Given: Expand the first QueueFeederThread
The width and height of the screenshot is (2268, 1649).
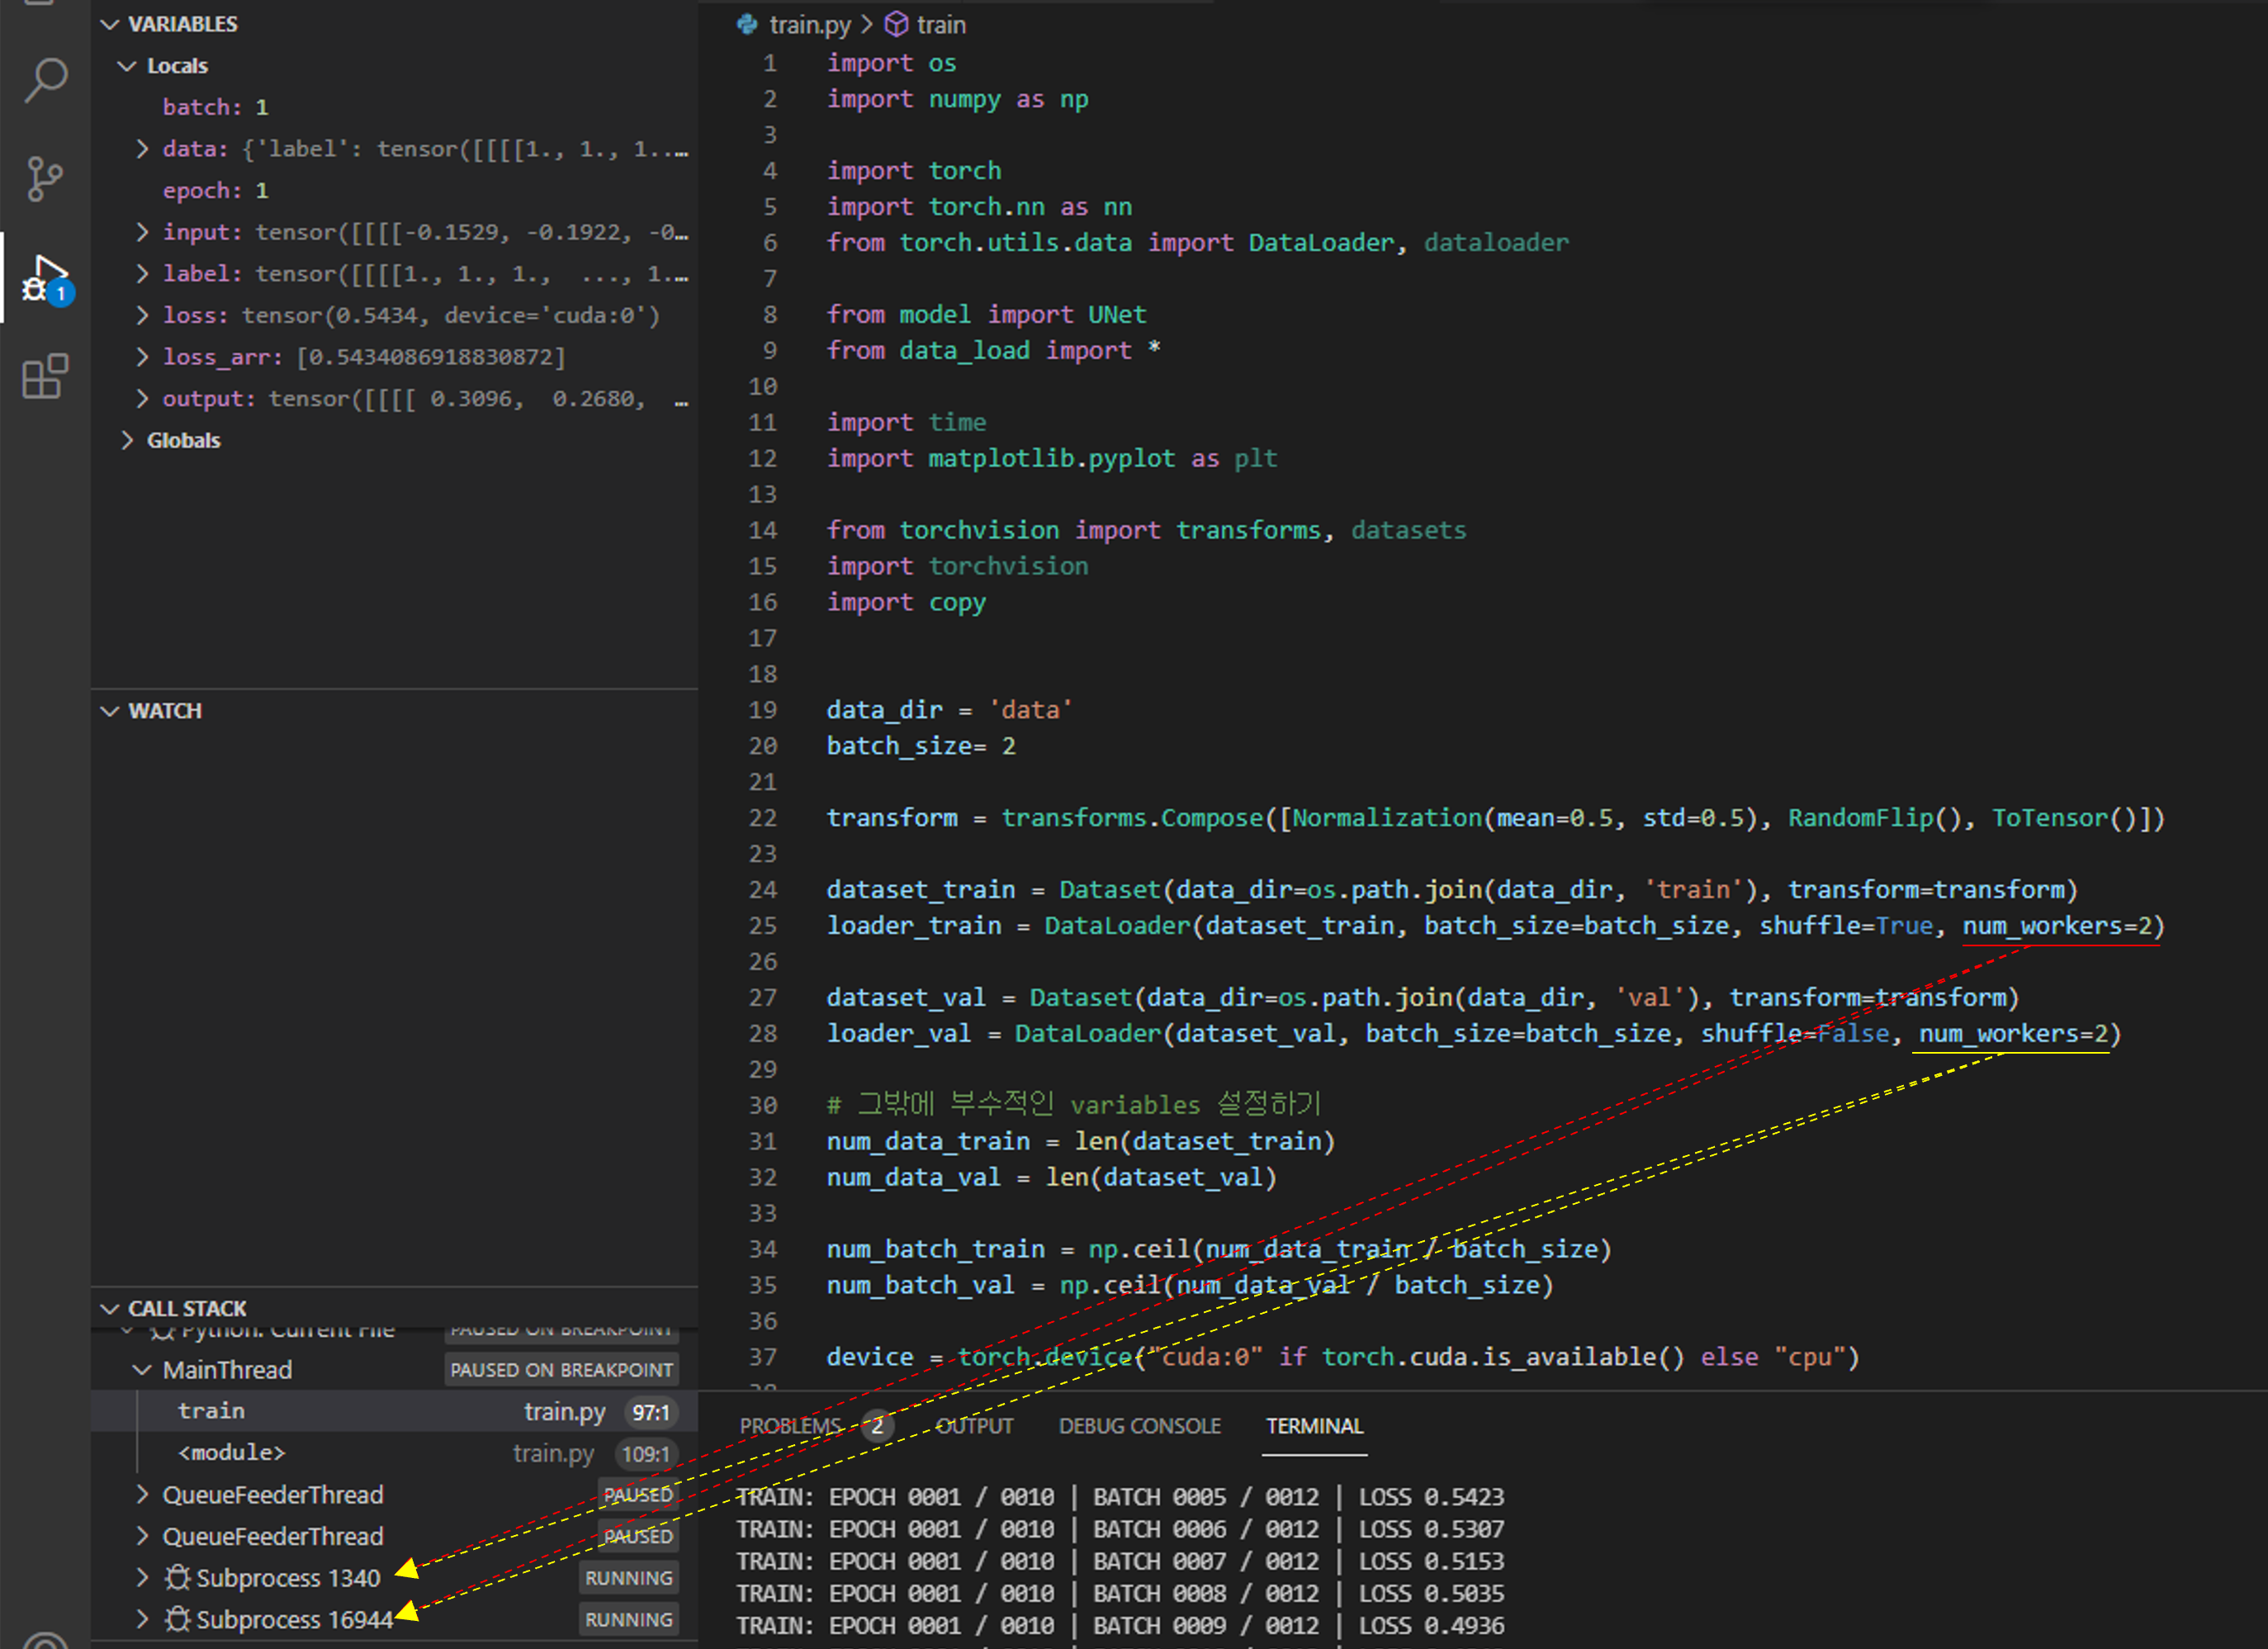Looking at the screenshot, I should click(x=142, y=1494).
